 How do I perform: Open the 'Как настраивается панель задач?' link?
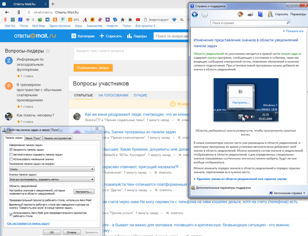[28, 223]
